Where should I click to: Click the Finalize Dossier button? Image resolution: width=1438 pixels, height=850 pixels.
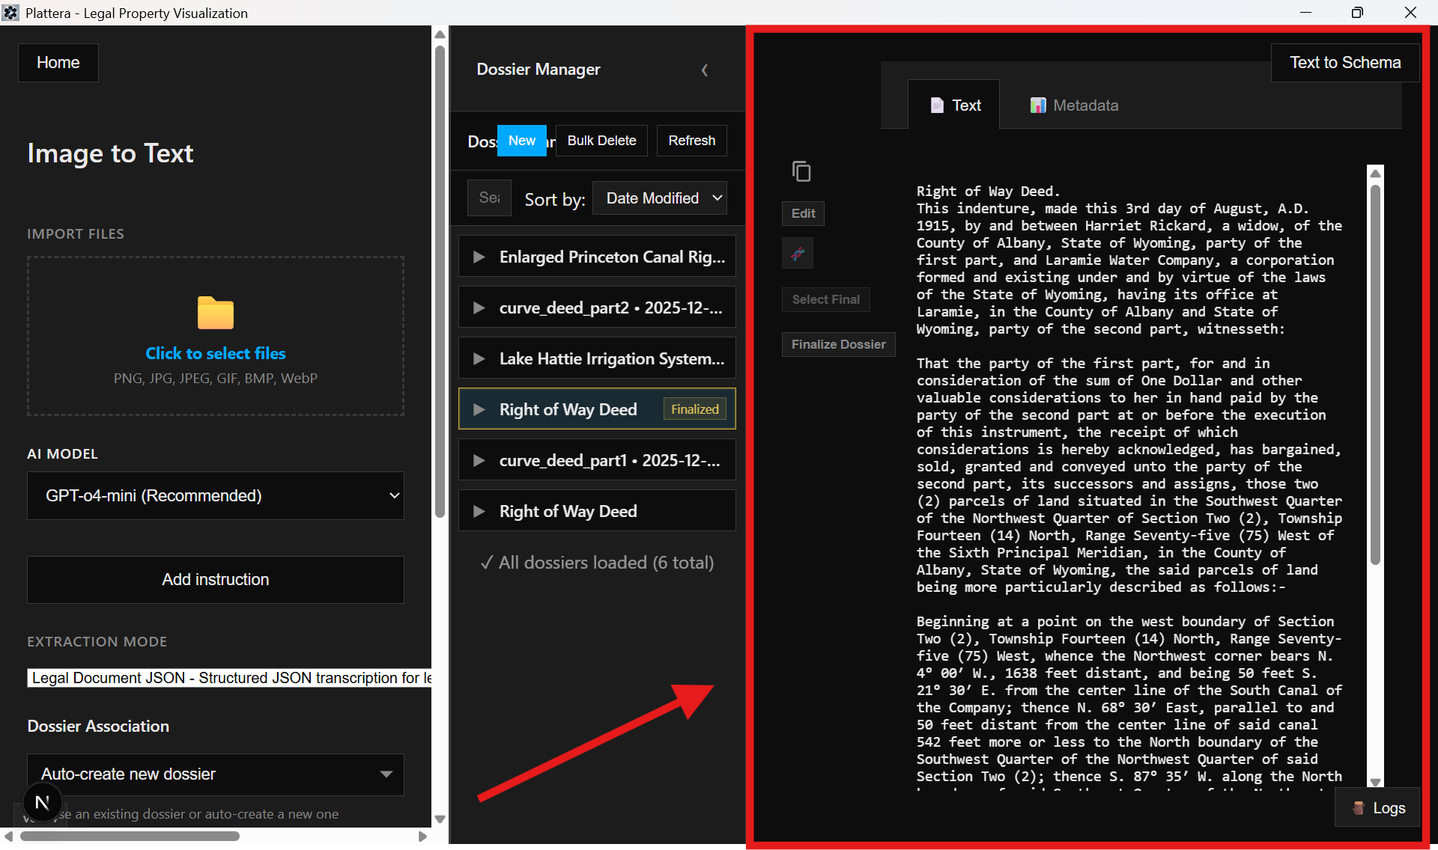[x=838, y=344]
